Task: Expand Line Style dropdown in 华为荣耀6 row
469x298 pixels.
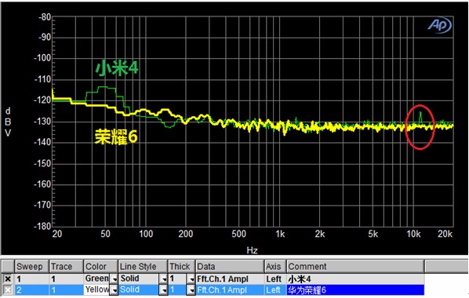Action: 163,289
